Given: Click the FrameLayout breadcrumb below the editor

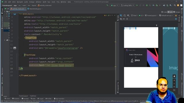Looking at the screenshot, I should click(24, 96).
